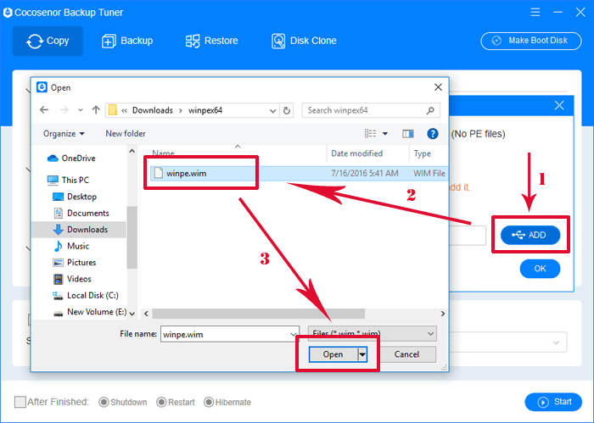Open the Copy tab in Backup Tuner

[48, 41]
